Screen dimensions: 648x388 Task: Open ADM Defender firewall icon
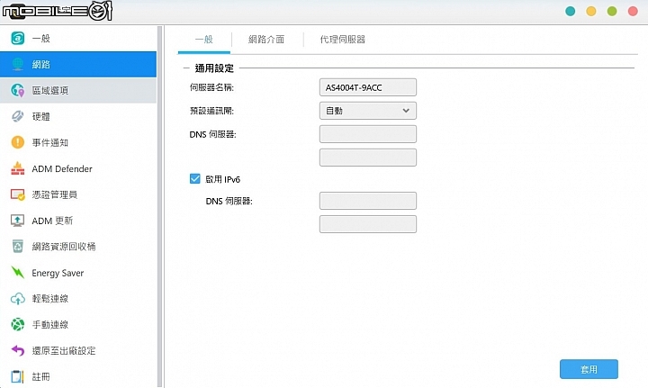pyautogui.click(x=17, y=168)
